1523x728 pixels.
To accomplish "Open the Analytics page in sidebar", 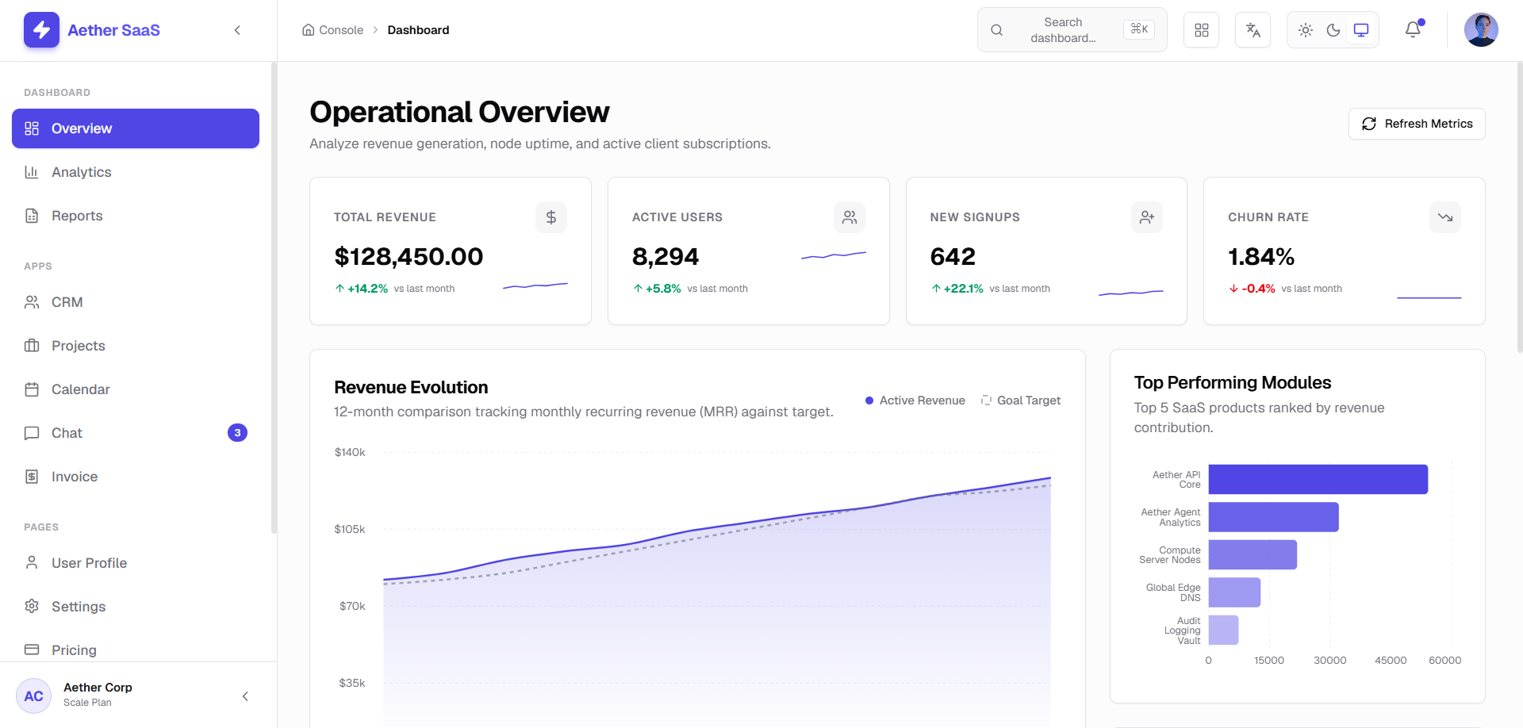I will [136, 172].
